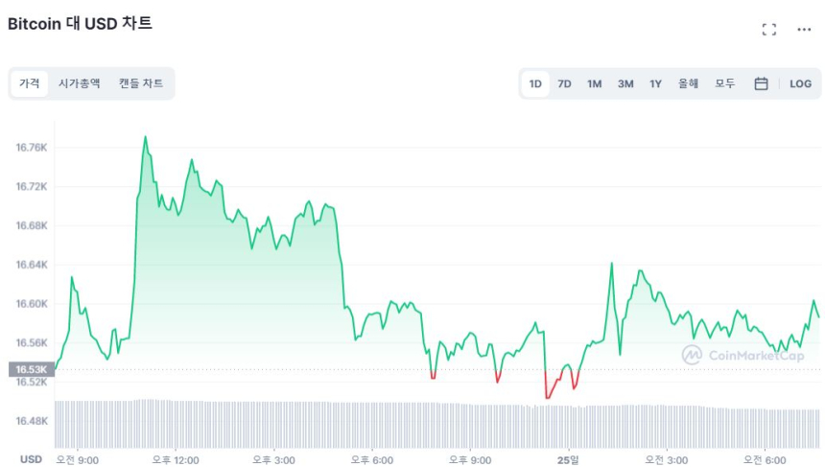Screen dimensions: 825x467
Task: Choose the 1Y time range
Action: [655, 83]
